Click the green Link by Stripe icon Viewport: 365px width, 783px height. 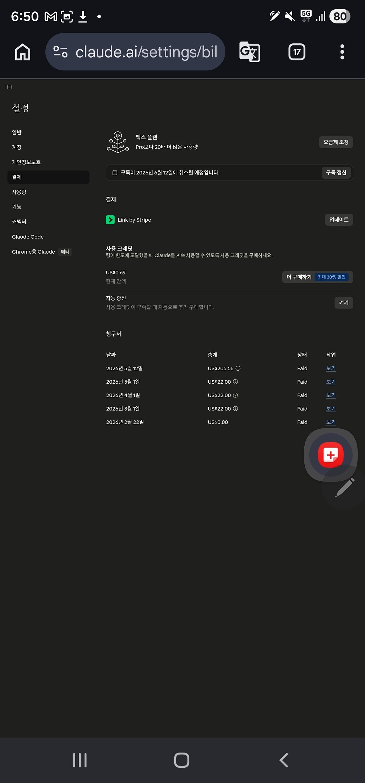(x=110, y=220)
